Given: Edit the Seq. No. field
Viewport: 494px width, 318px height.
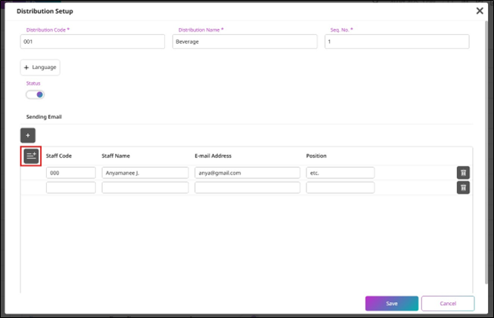Looking at the screenshot, I should [x=397, y=42].
